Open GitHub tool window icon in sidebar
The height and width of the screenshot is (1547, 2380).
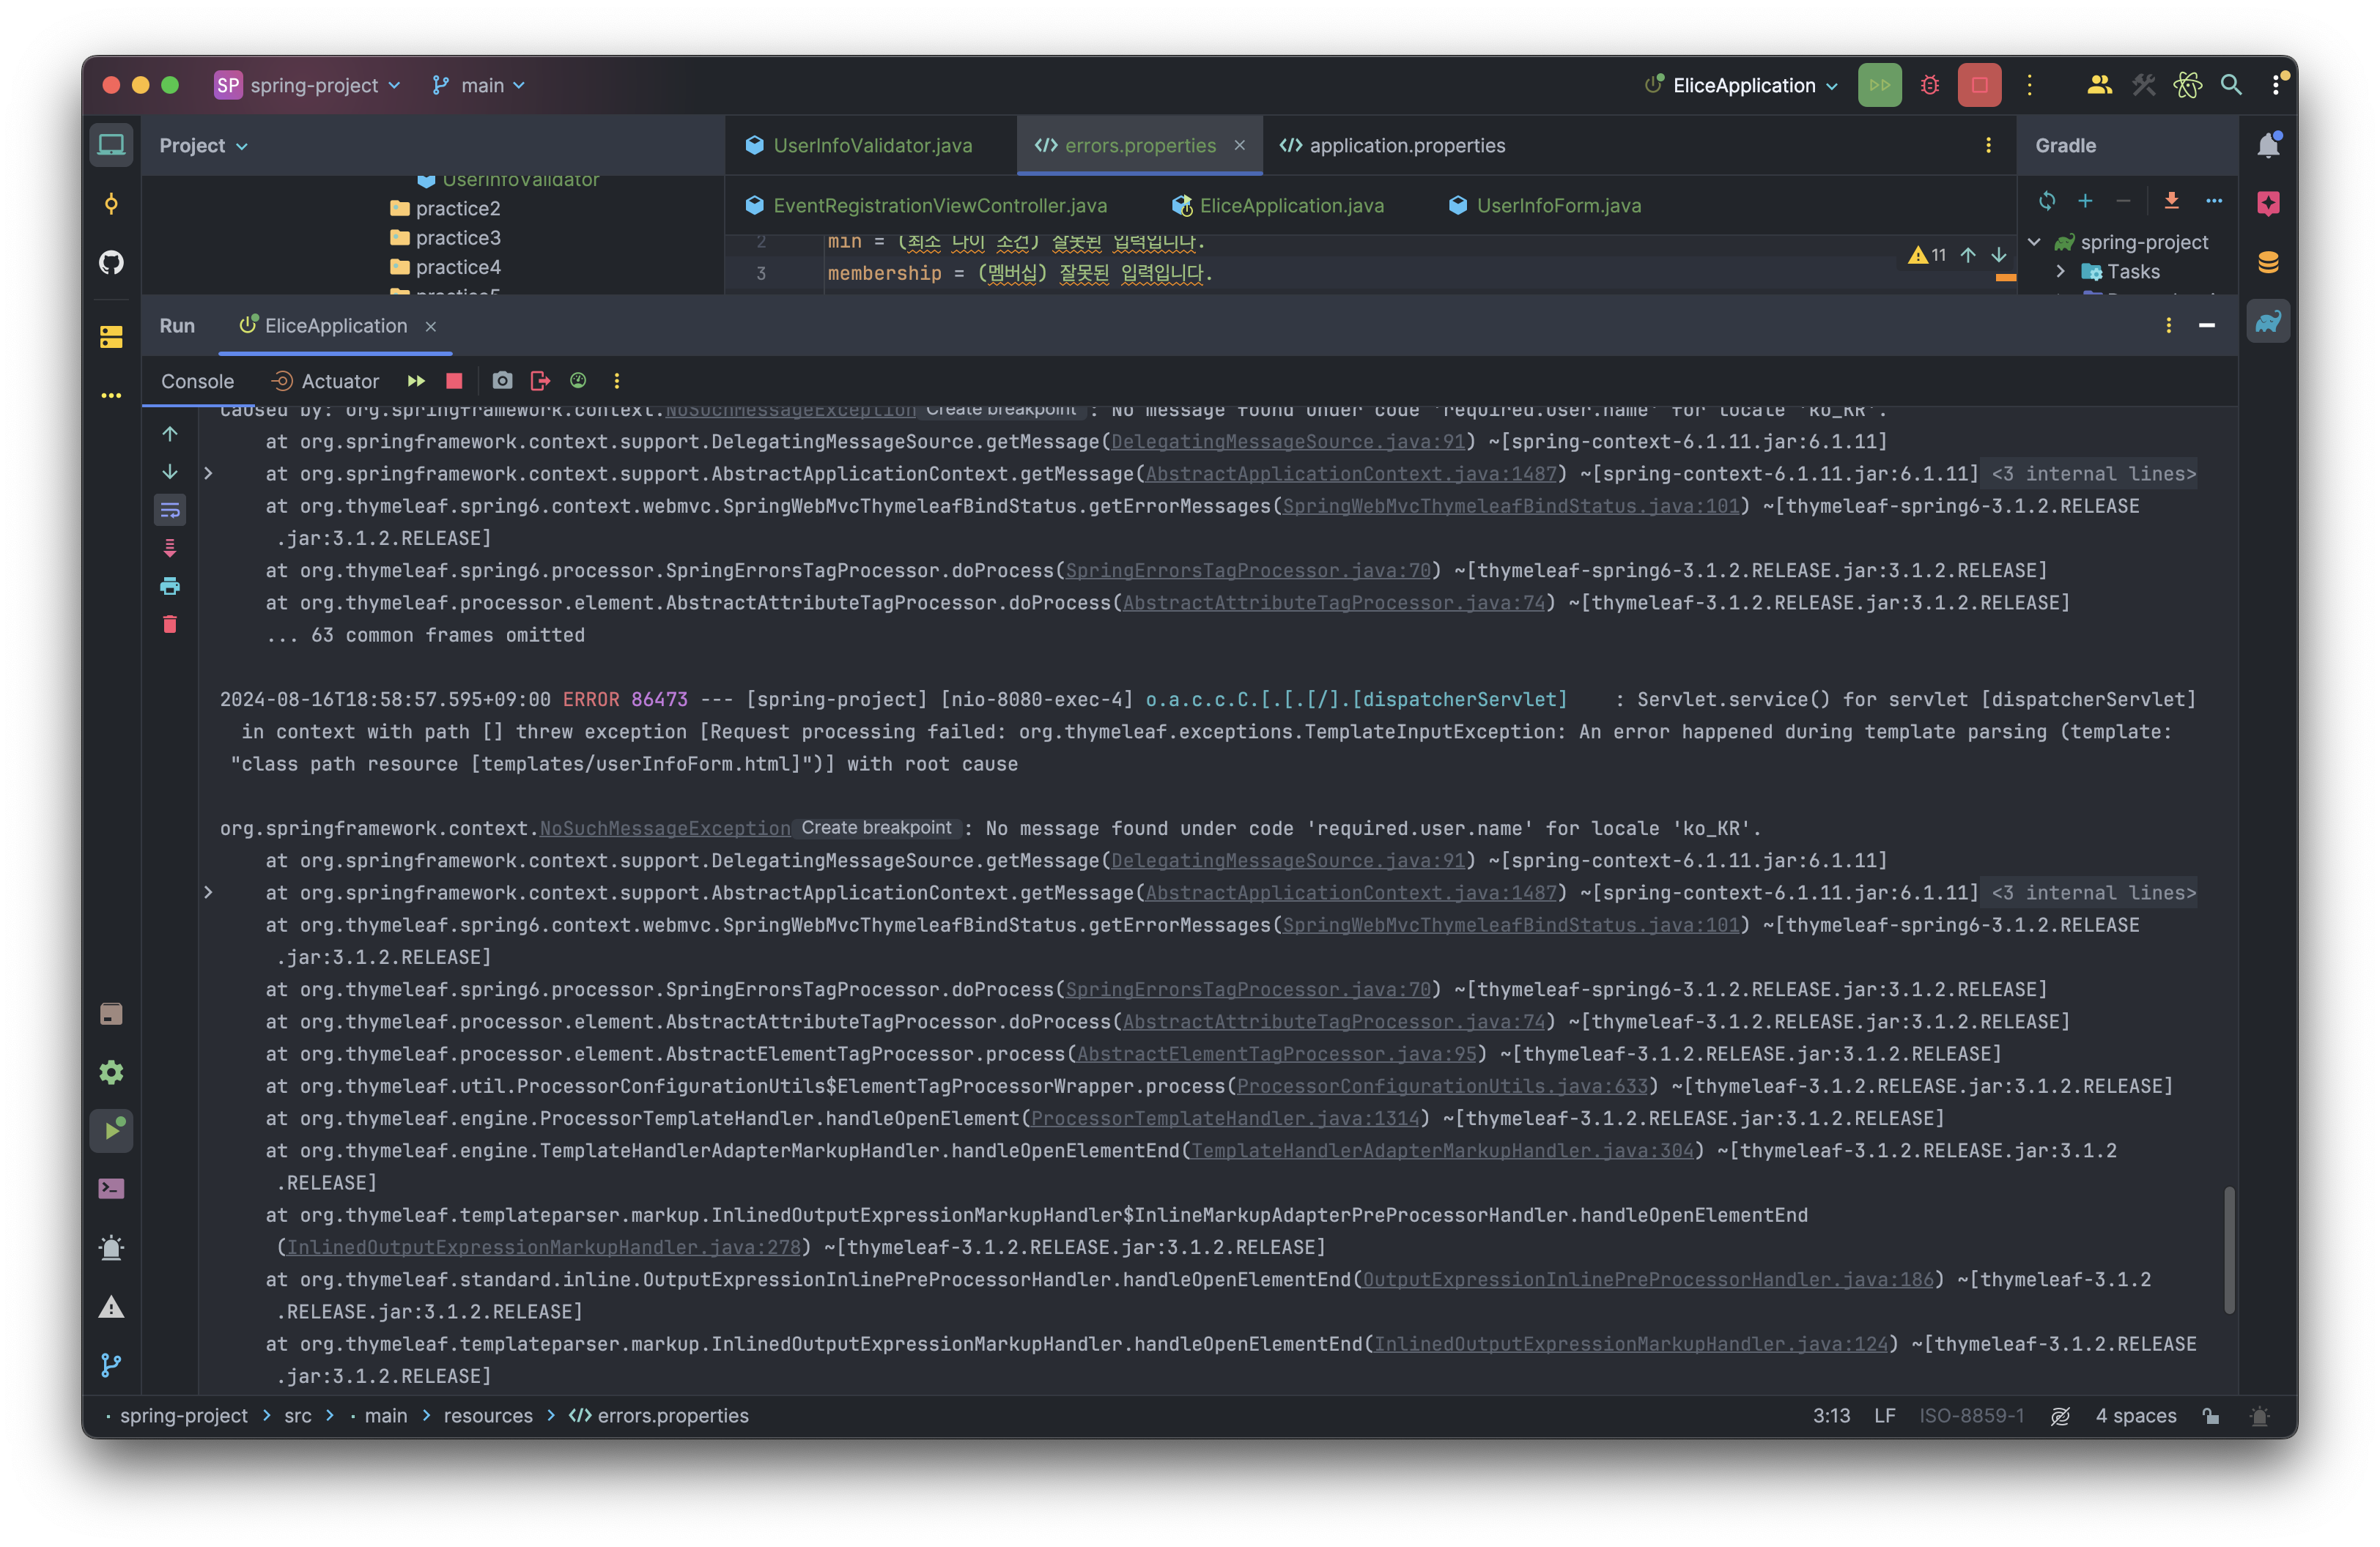[x=111, y=263]
